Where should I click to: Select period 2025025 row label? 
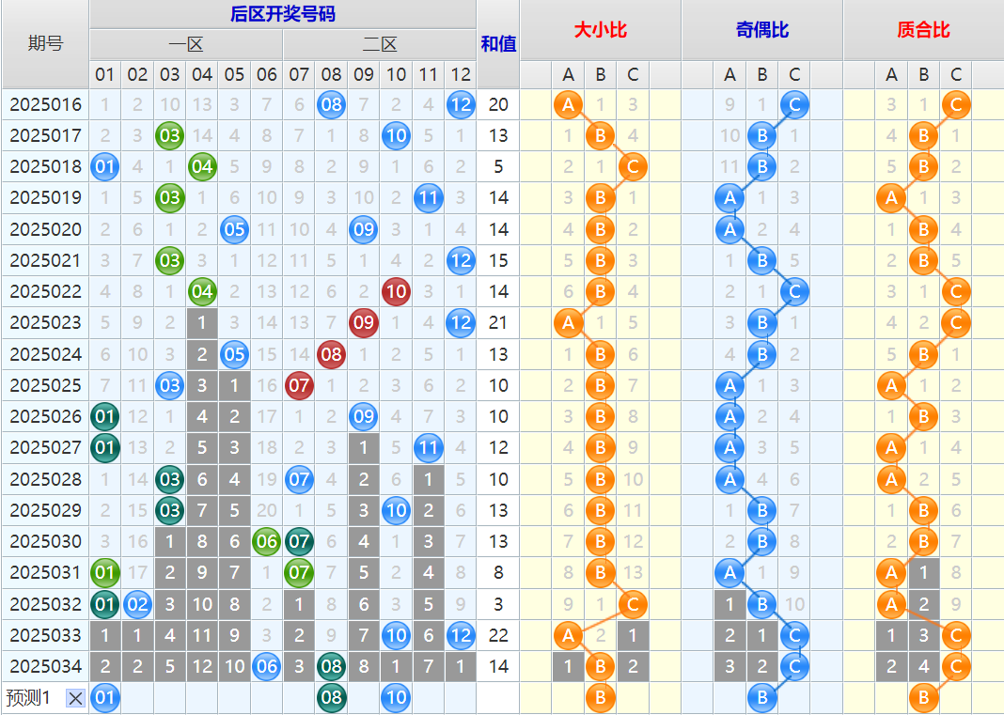pos(45,385)
